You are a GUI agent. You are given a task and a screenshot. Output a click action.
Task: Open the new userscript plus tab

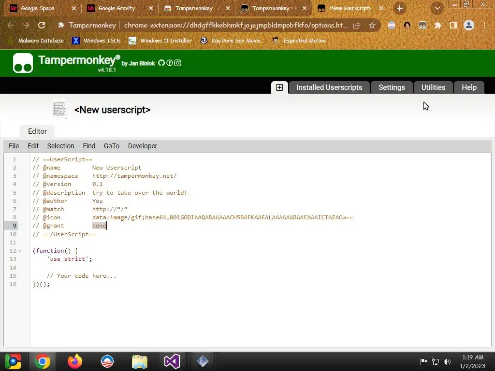[x=279, y=87]
